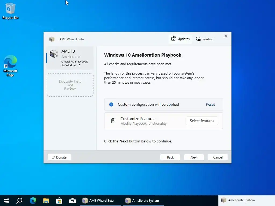Viewport: 275px width, 206px height.
Task: Click the text 'All checks and requirements have been met'
Action: (138, 64)
